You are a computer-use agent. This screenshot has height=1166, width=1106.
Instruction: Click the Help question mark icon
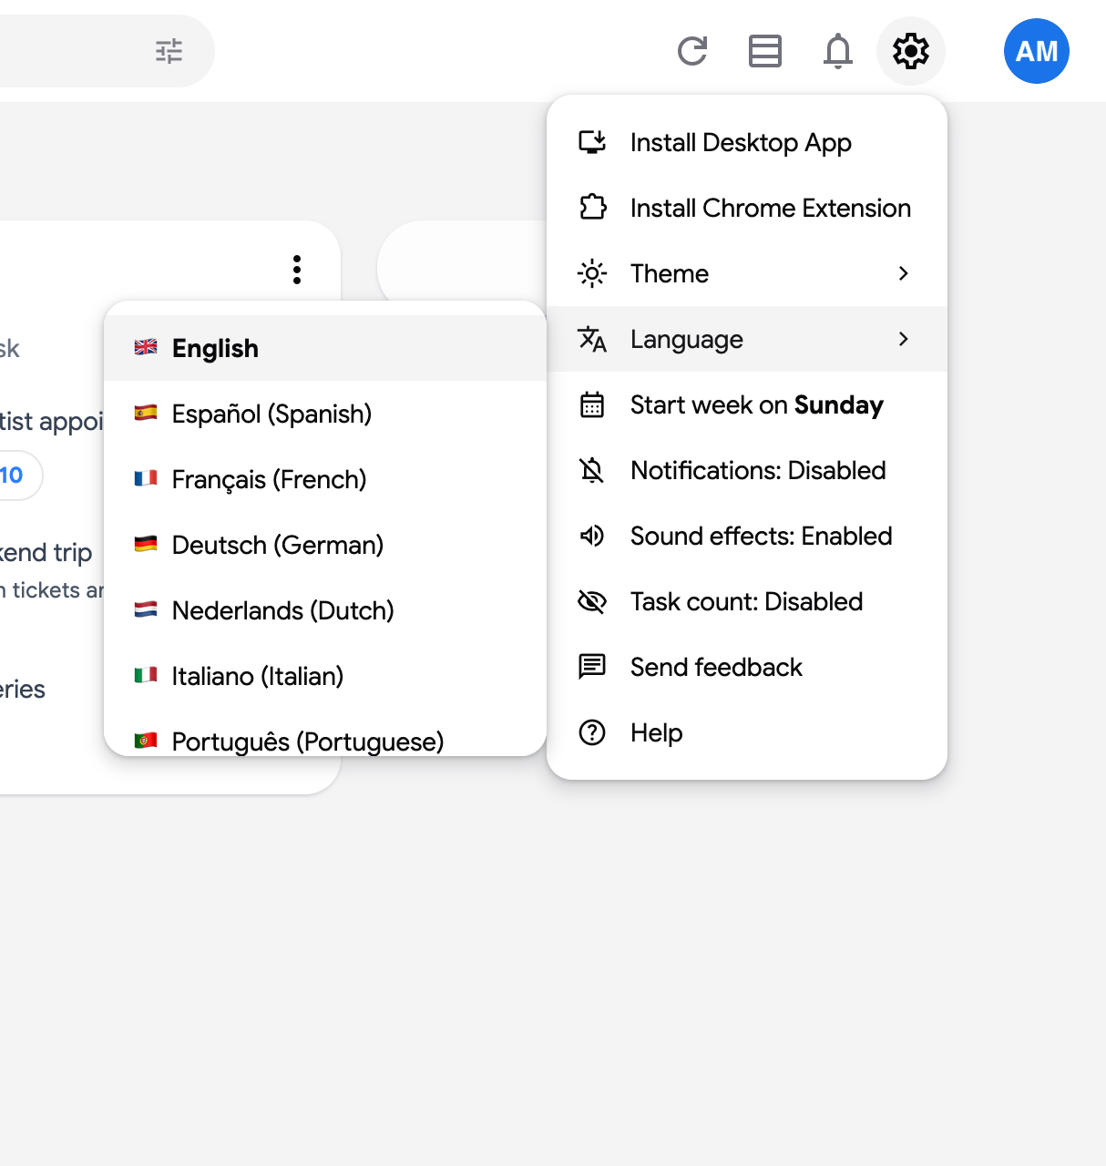(x=592, y=732)
